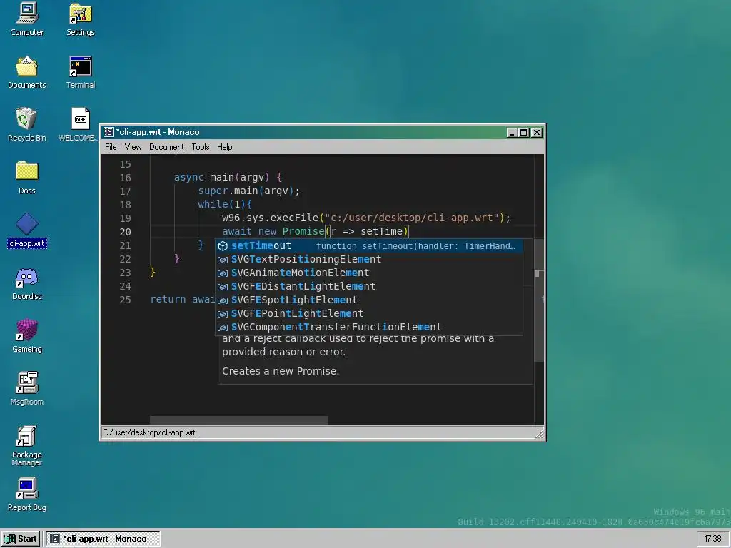Open the Report Bug shortcut
Screen dimensions: 731x548
point(26,494)
